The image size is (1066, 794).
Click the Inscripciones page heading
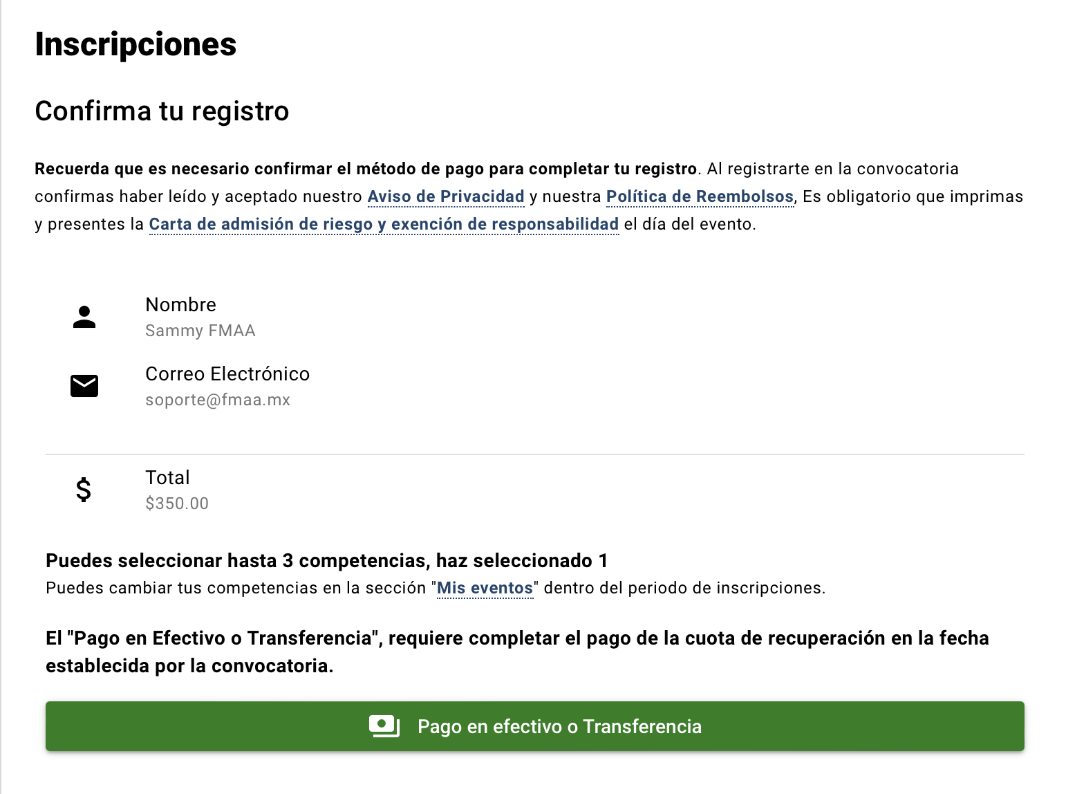(135, 44)
